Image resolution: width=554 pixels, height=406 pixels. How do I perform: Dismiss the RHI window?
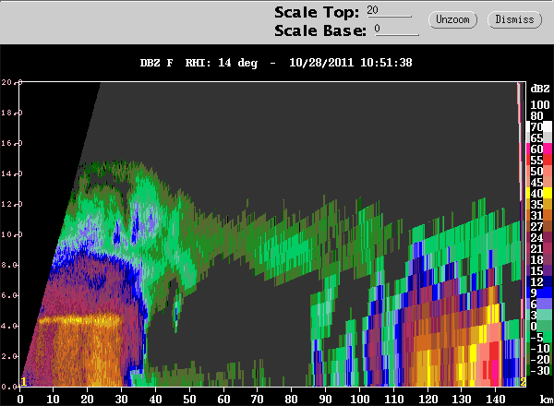[x=514, y=19]
